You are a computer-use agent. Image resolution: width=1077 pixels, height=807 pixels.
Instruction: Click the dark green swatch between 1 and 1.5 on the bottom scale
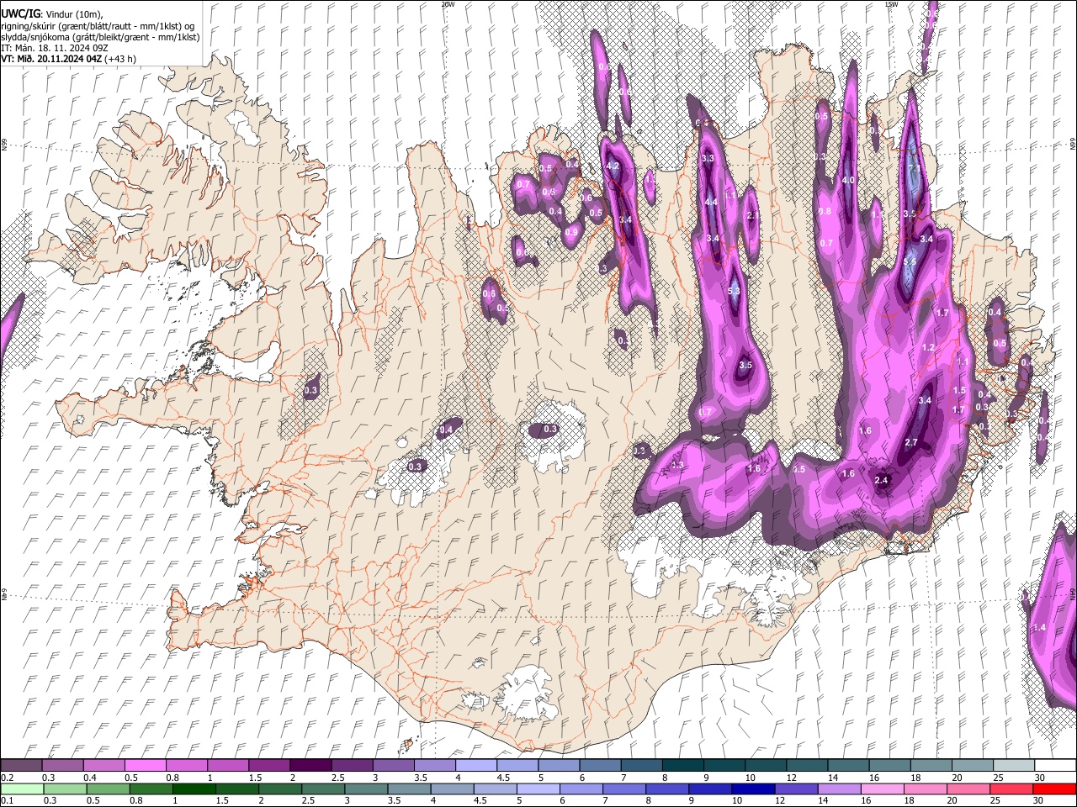[194, 789]
